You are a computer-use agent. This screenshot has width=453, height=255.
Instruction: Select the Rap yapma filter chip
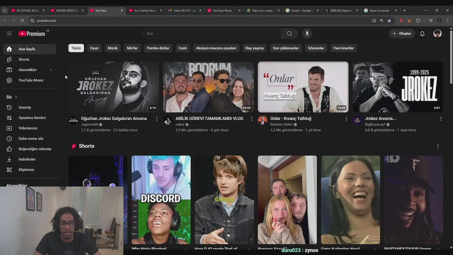pyautogui.click(x=254, y=48)
